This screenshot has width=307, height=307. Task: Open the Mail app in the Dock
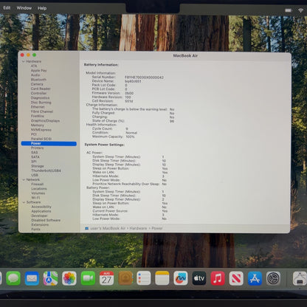tap(32, 278)
